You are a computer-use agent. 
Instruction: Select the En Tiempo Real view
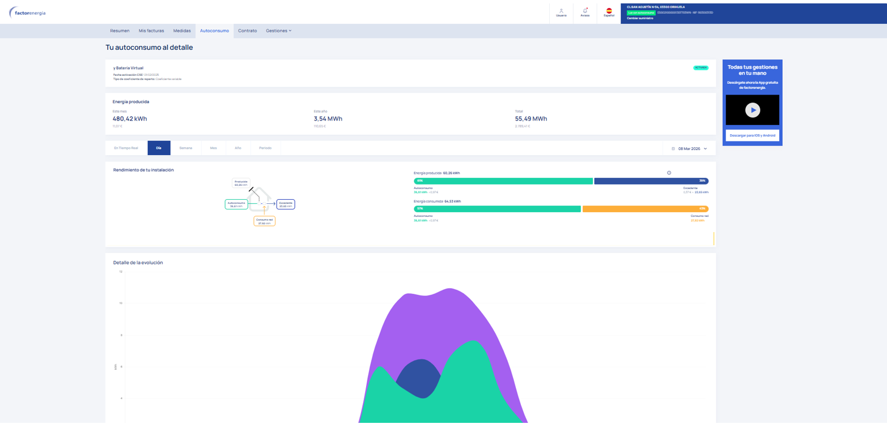[126, 148]
